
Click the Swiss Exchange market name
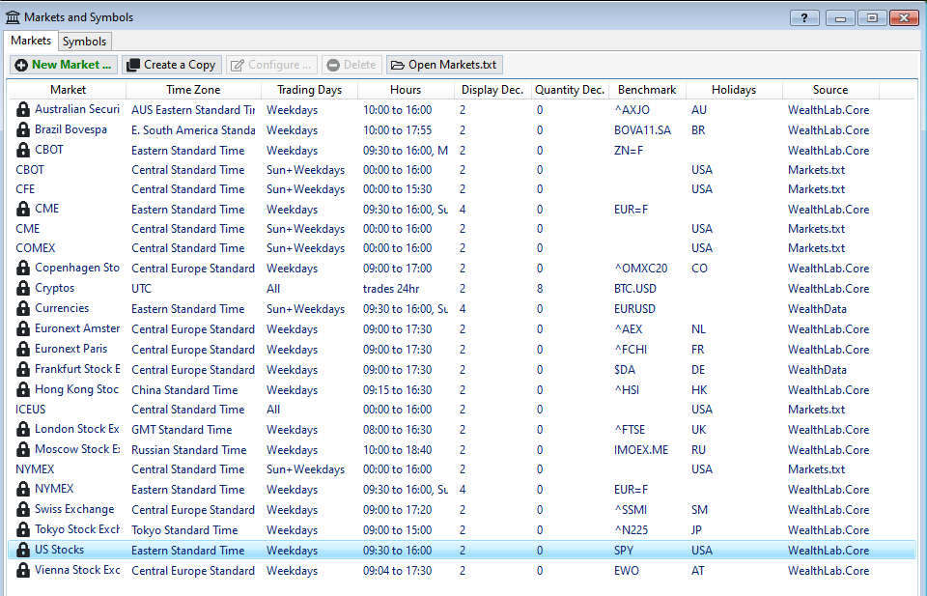tap(74, 509)
